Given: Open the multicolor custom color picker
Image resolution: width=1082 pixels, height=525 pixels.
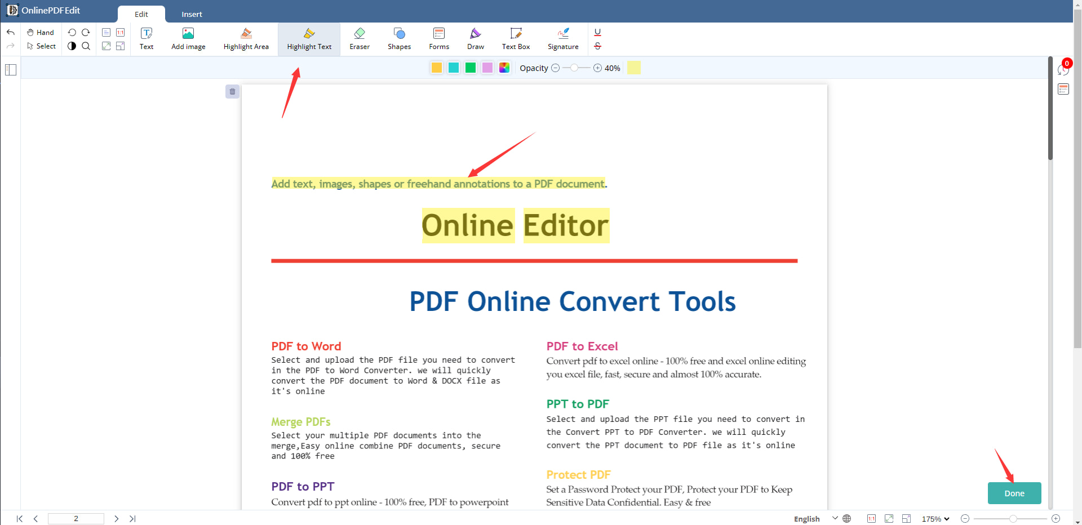Looking at the screenshot, I should click(504, 68).
